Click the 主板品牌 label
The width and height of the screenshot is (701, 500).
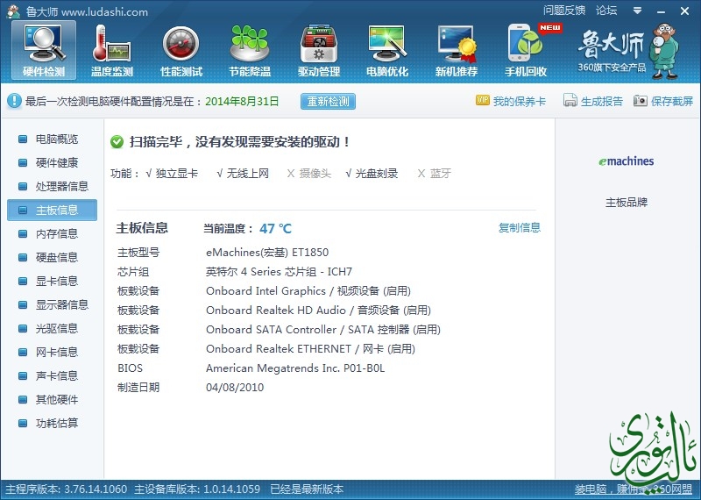(627, 203)
